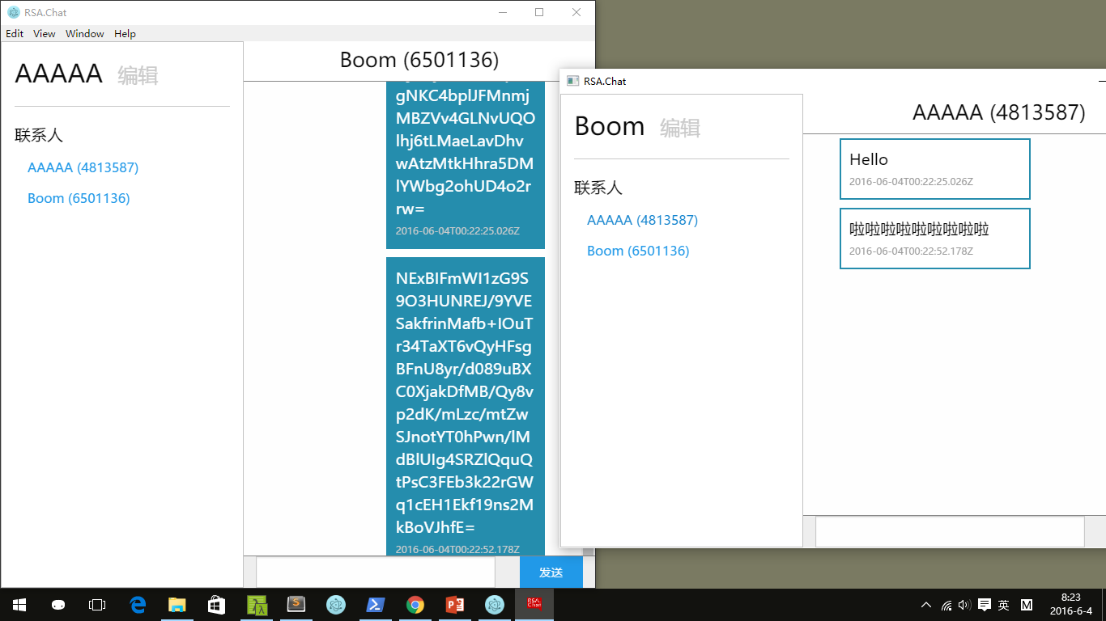Launch the Windows Store taskbar icon

(x=216, y=604)
